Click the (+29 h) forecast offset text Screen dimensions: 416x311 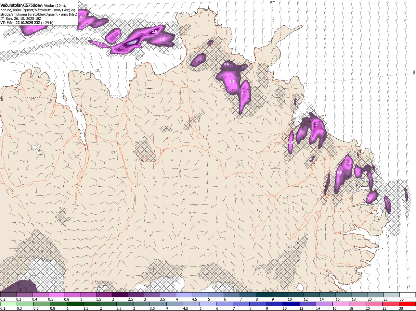[47, 23]
